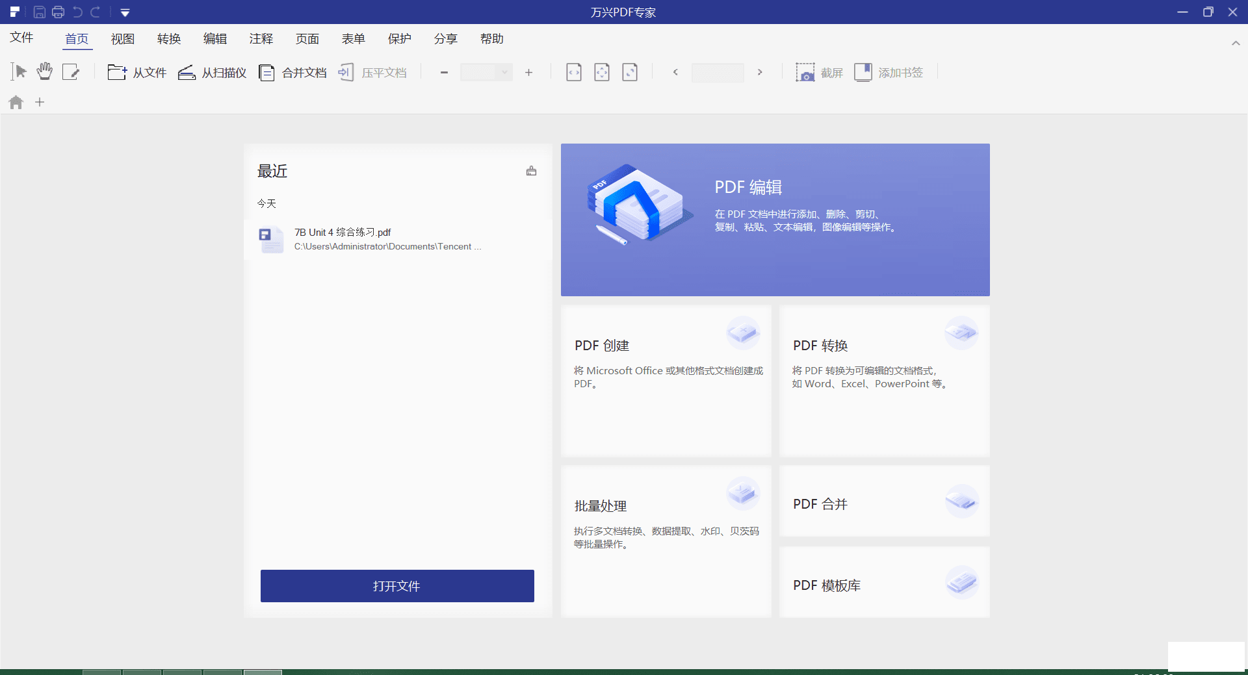Click the 打开文件 button
Image resolution: width=1248 pixels, height=675 pixels.
pyautogui.click(x=397, y=586)
